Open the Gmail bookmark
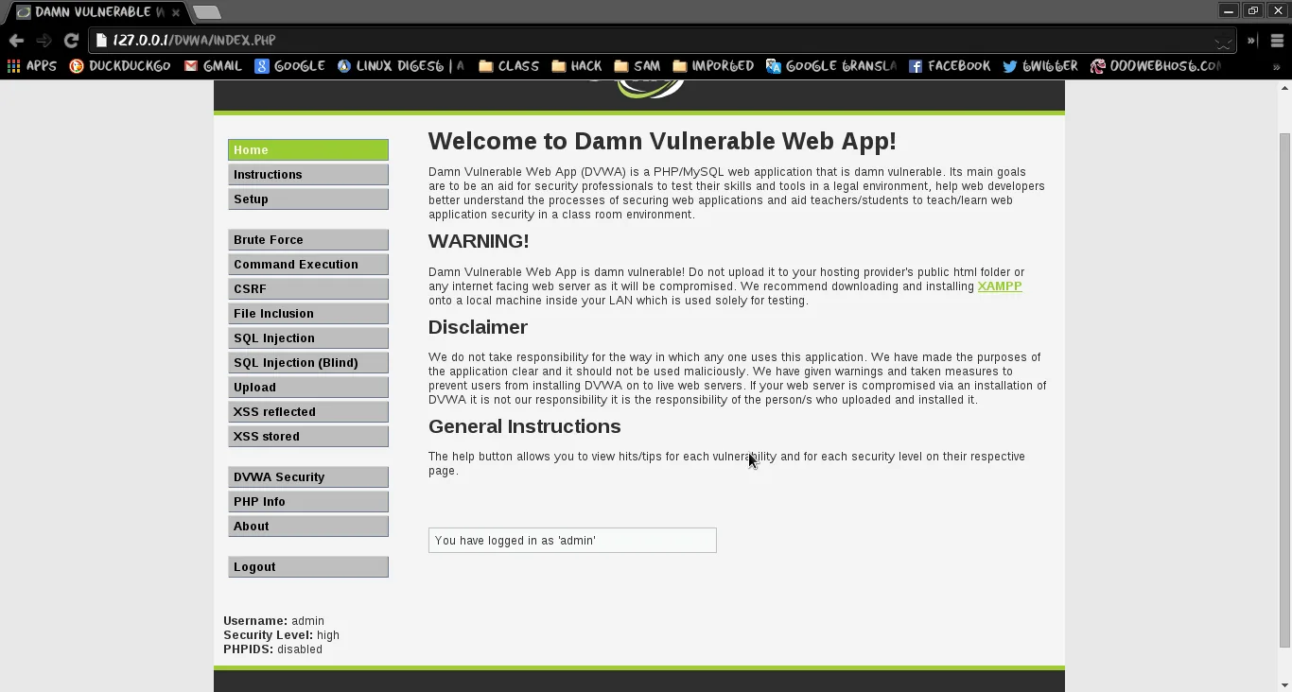 213,66
